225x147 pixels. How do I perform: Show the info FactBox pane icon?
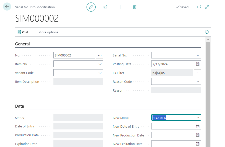[x=207, y=32]
